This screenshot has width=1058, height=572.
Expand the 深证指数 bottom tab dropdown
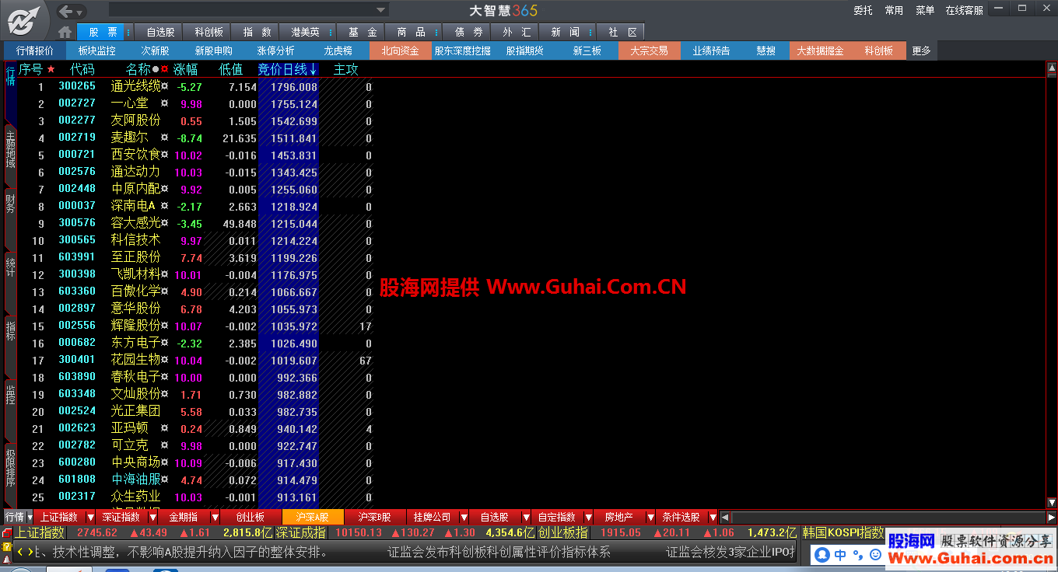[152, 518]
